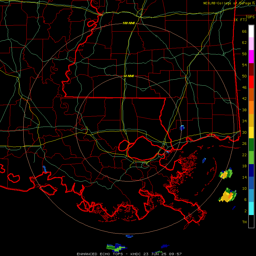The height and width of the screenshot is (256, 256).
Task: Click the '14' legend value
Action: click(x=244, y=177)
